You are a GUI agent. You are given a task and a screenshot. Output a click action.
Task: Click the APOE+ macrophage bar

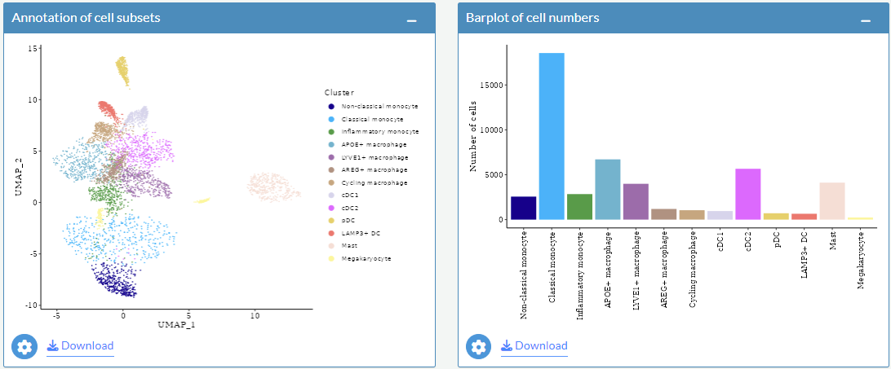coord(608,189)
